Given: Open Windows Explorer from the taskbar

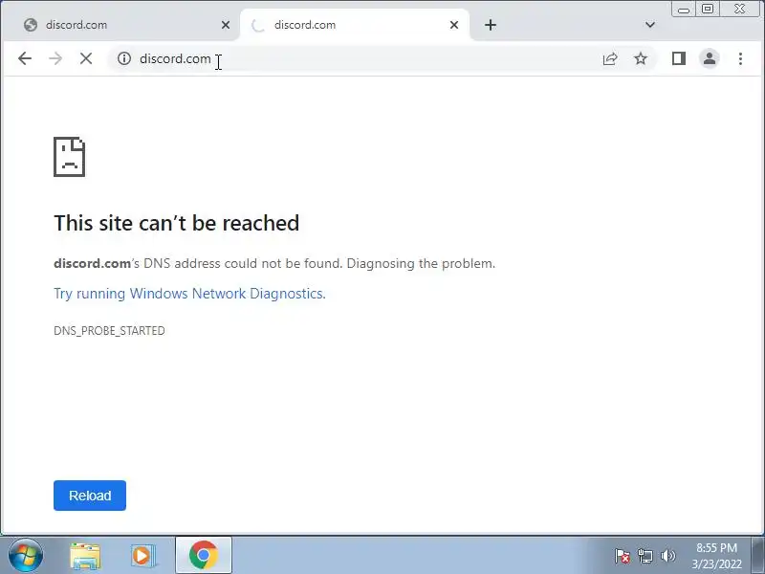Looking at the screenshot, I should pos(85,556).
